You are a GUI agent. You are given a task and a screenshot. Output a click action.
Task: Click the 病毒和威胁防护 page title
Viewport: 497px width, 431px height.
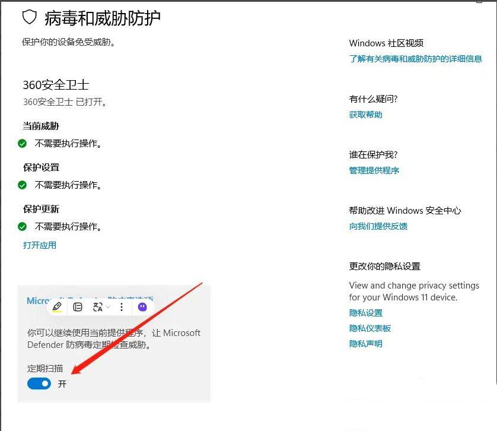[103, 18]
